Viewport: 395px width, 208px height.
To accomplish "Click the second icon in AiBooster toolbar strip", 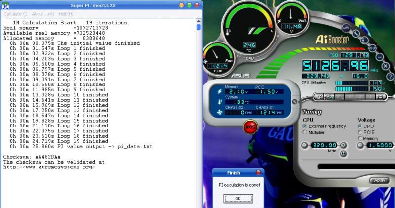I will click(329, 97).
